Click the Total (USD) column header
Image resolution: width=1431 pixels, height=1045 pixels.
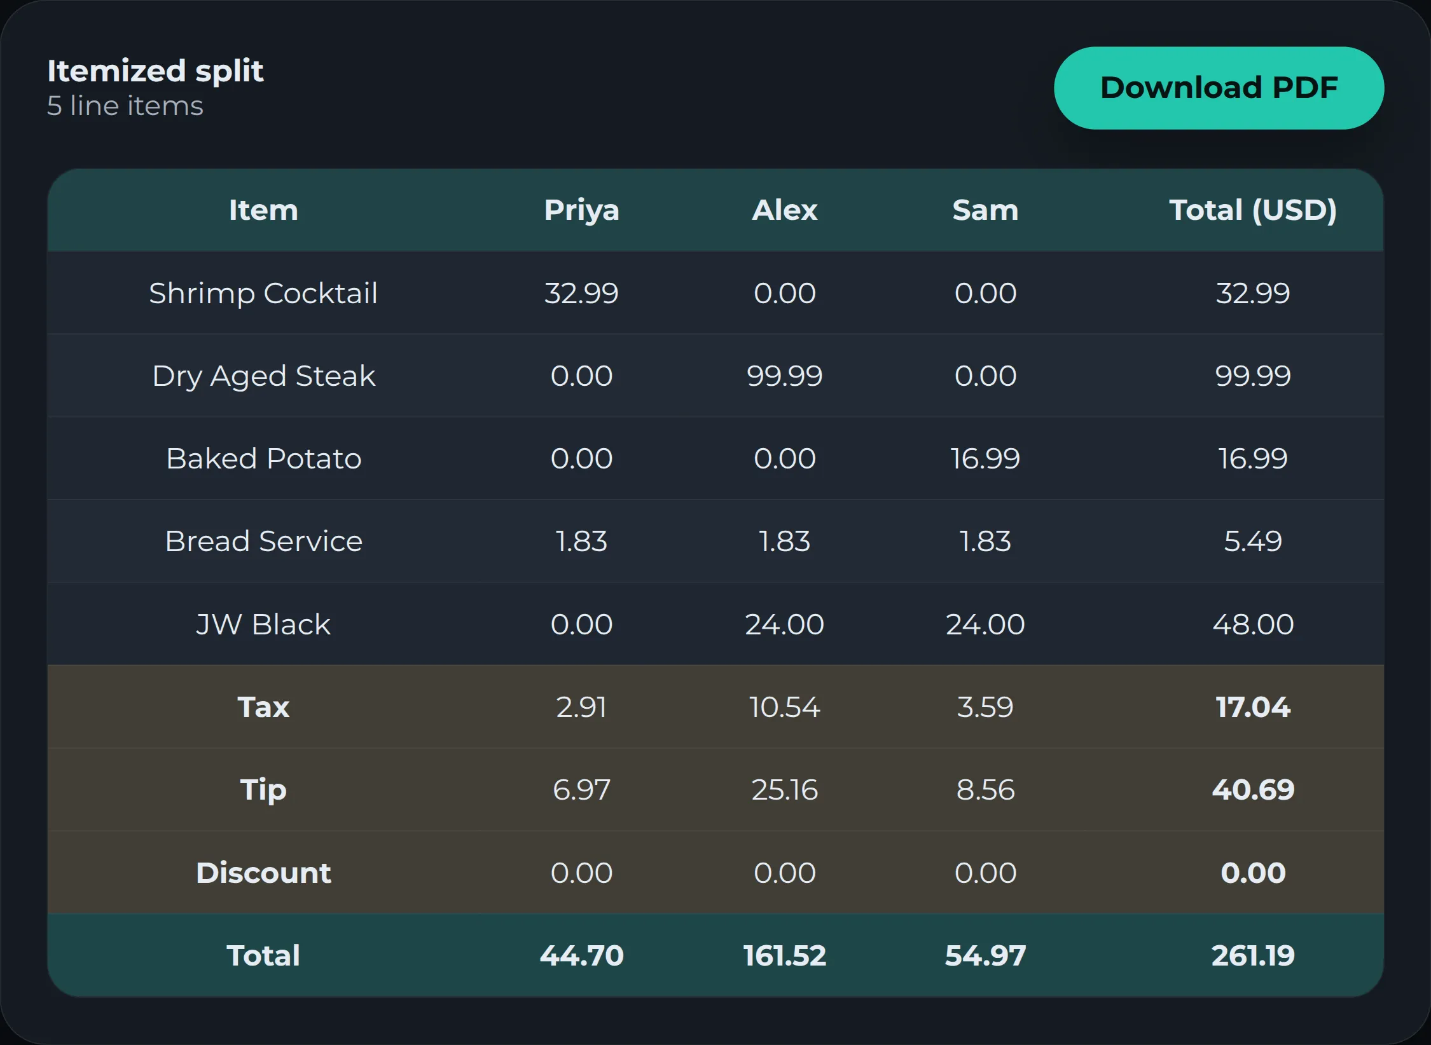[1253, 210]
